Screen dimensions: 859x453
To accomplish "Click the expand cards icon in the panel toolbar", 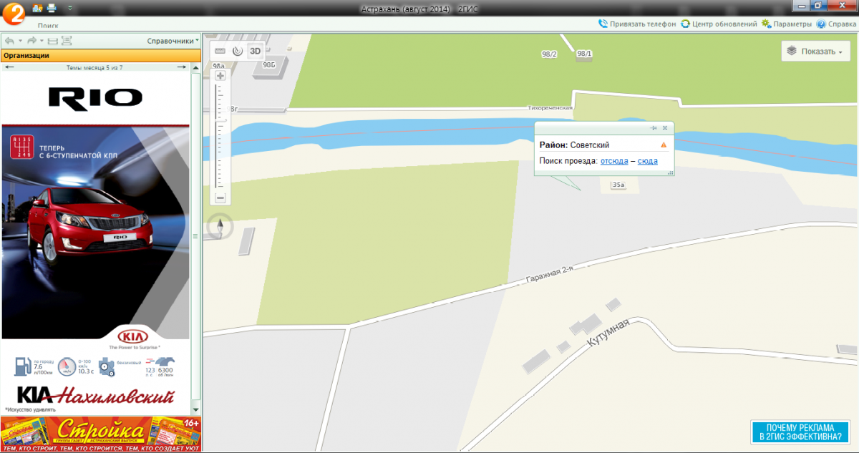I will click(67, 41).
